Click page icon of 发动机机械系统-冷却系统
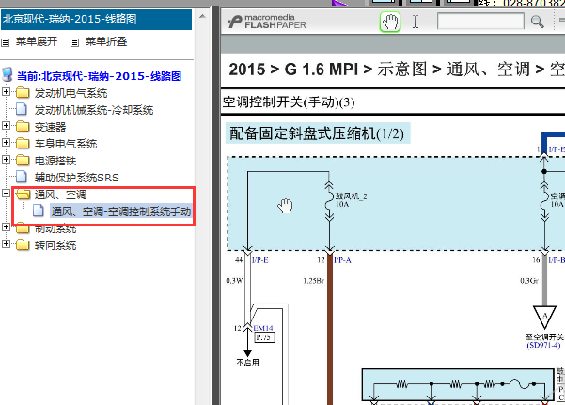 tap(22, 109)
